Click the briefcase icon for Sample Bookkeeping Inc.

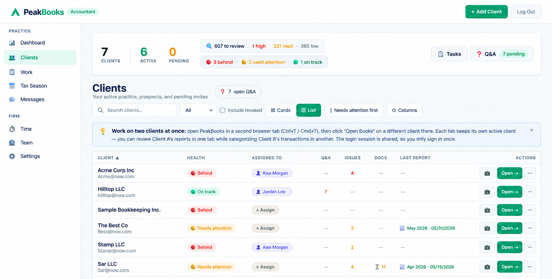(x=487, y=210)
